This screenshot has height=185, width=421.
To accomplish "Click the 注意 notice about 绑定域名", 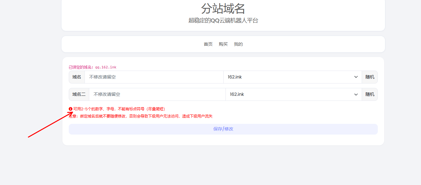I will coord(140,116).
